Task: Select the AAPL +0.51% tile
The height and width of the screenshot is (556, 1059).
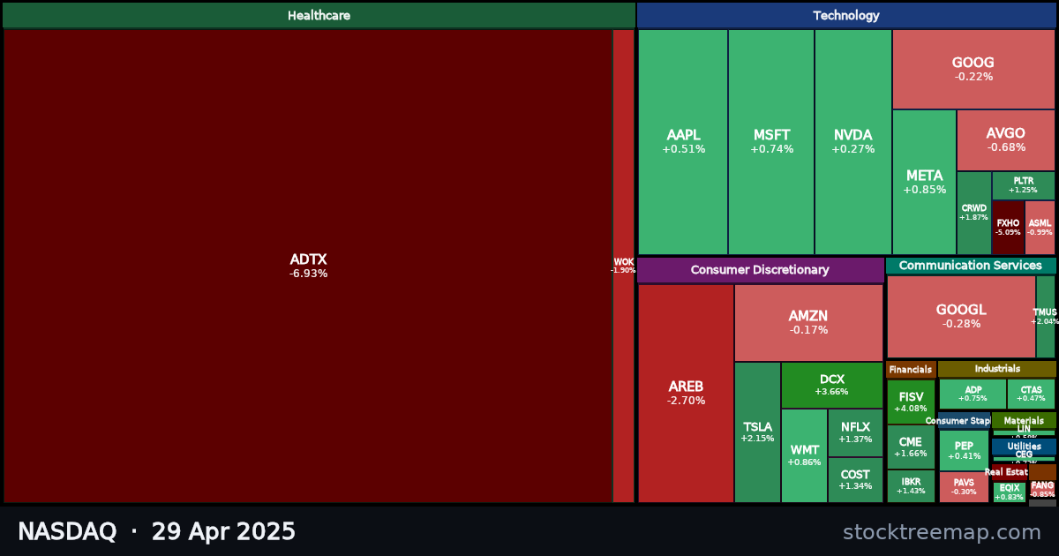Action: [x=683, y=142]
